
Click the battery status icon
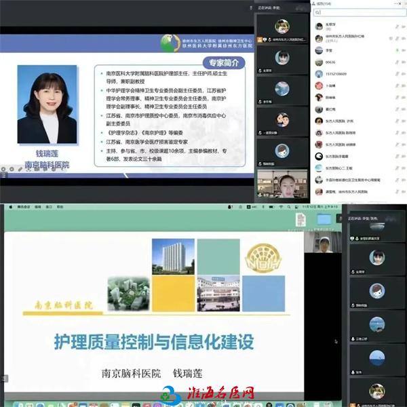pos(271,207)
